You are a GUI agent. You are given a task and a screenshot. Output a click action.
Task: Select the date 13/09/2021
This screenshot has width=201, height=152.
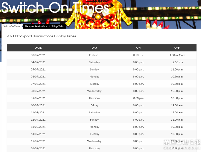(38, 127)
